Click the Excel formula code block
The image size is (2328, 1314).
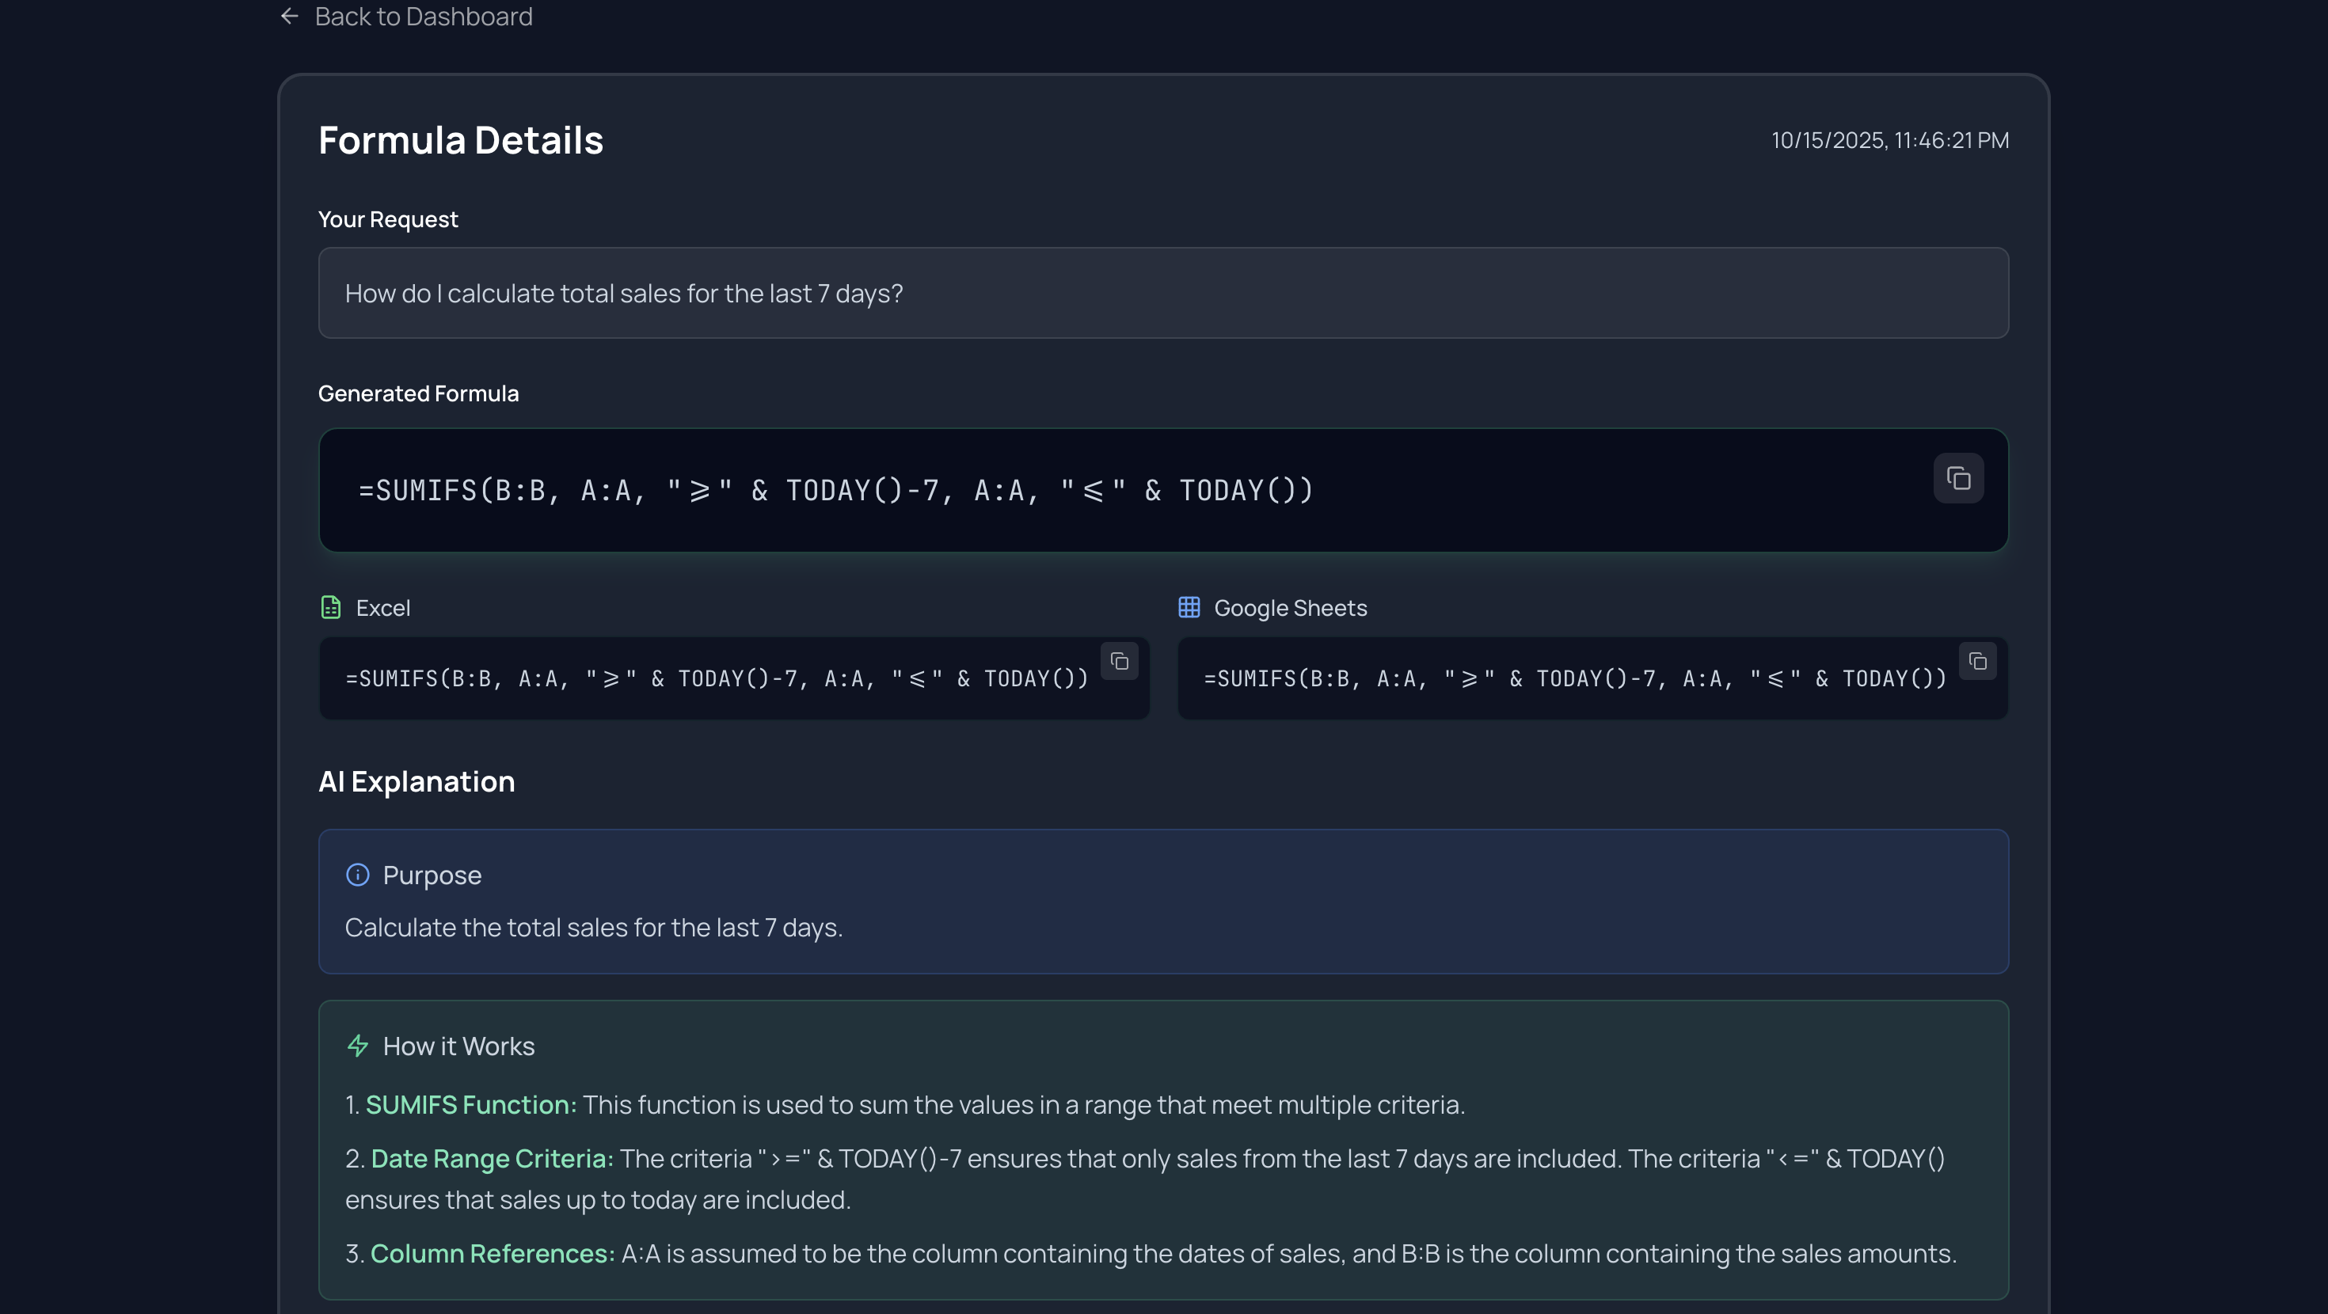(x=716, y=678)
